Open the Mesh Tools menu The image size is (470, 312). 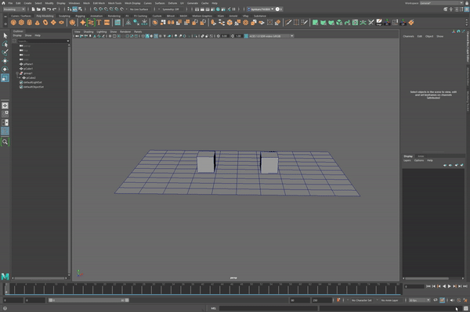(x=115, y=3)
